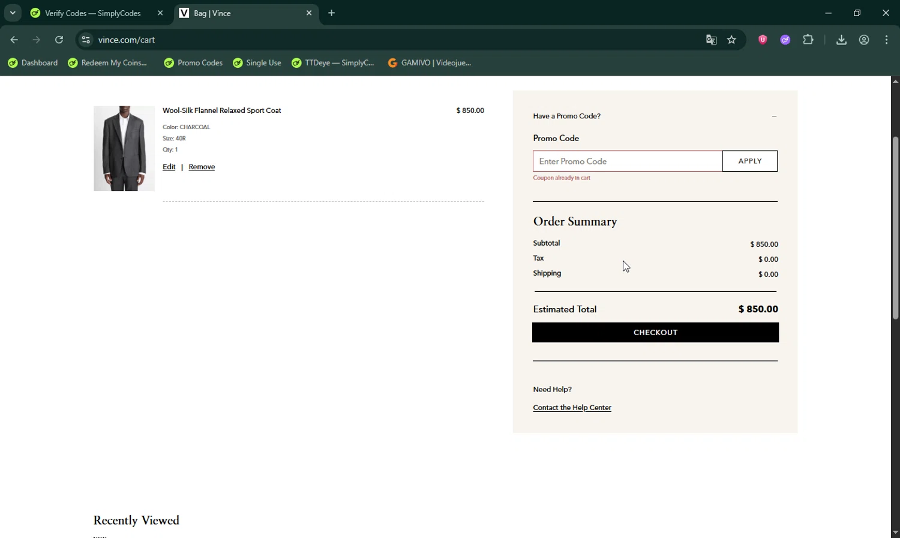
Task: Collapse the Have a Promo Code section
Action: (774, 116)
